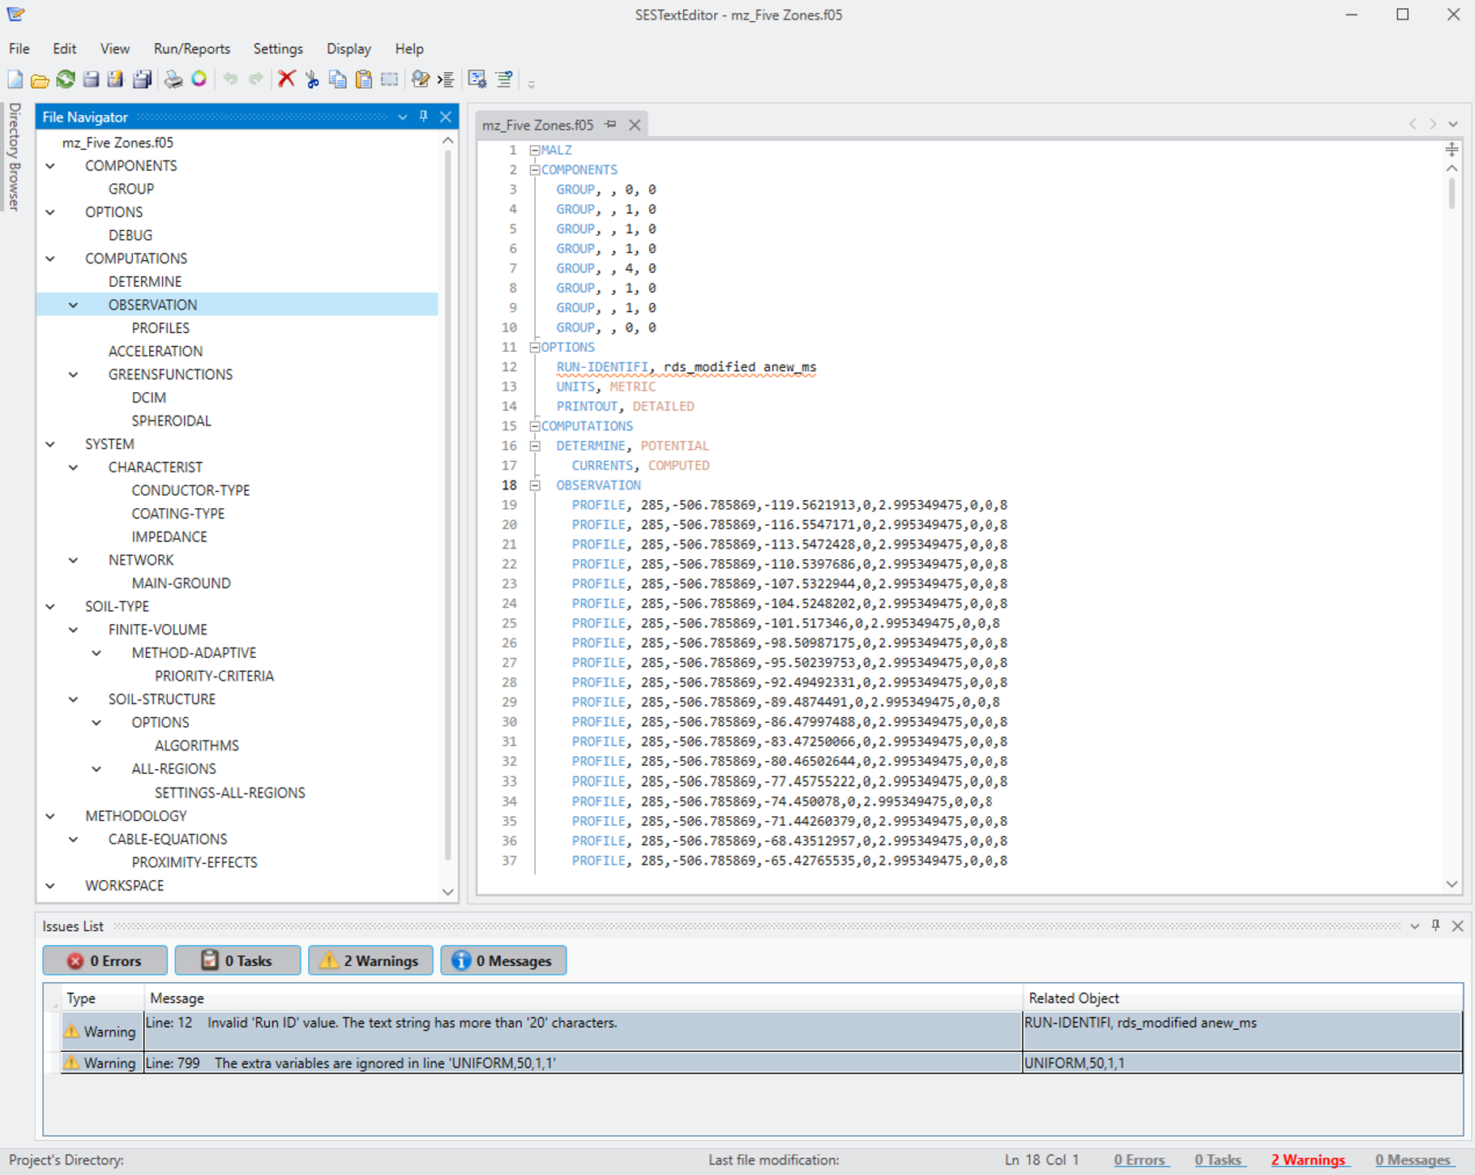Open Issues List panel options dropdown

1414,926
